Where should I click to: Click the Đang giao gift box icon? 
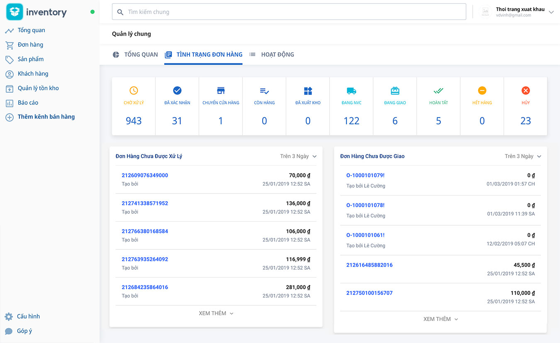(395, 90)
